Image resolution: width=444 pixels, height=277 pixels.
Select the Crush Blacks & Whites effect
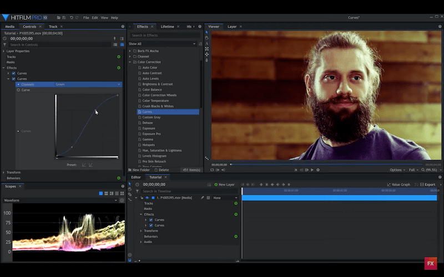(158, 106)
